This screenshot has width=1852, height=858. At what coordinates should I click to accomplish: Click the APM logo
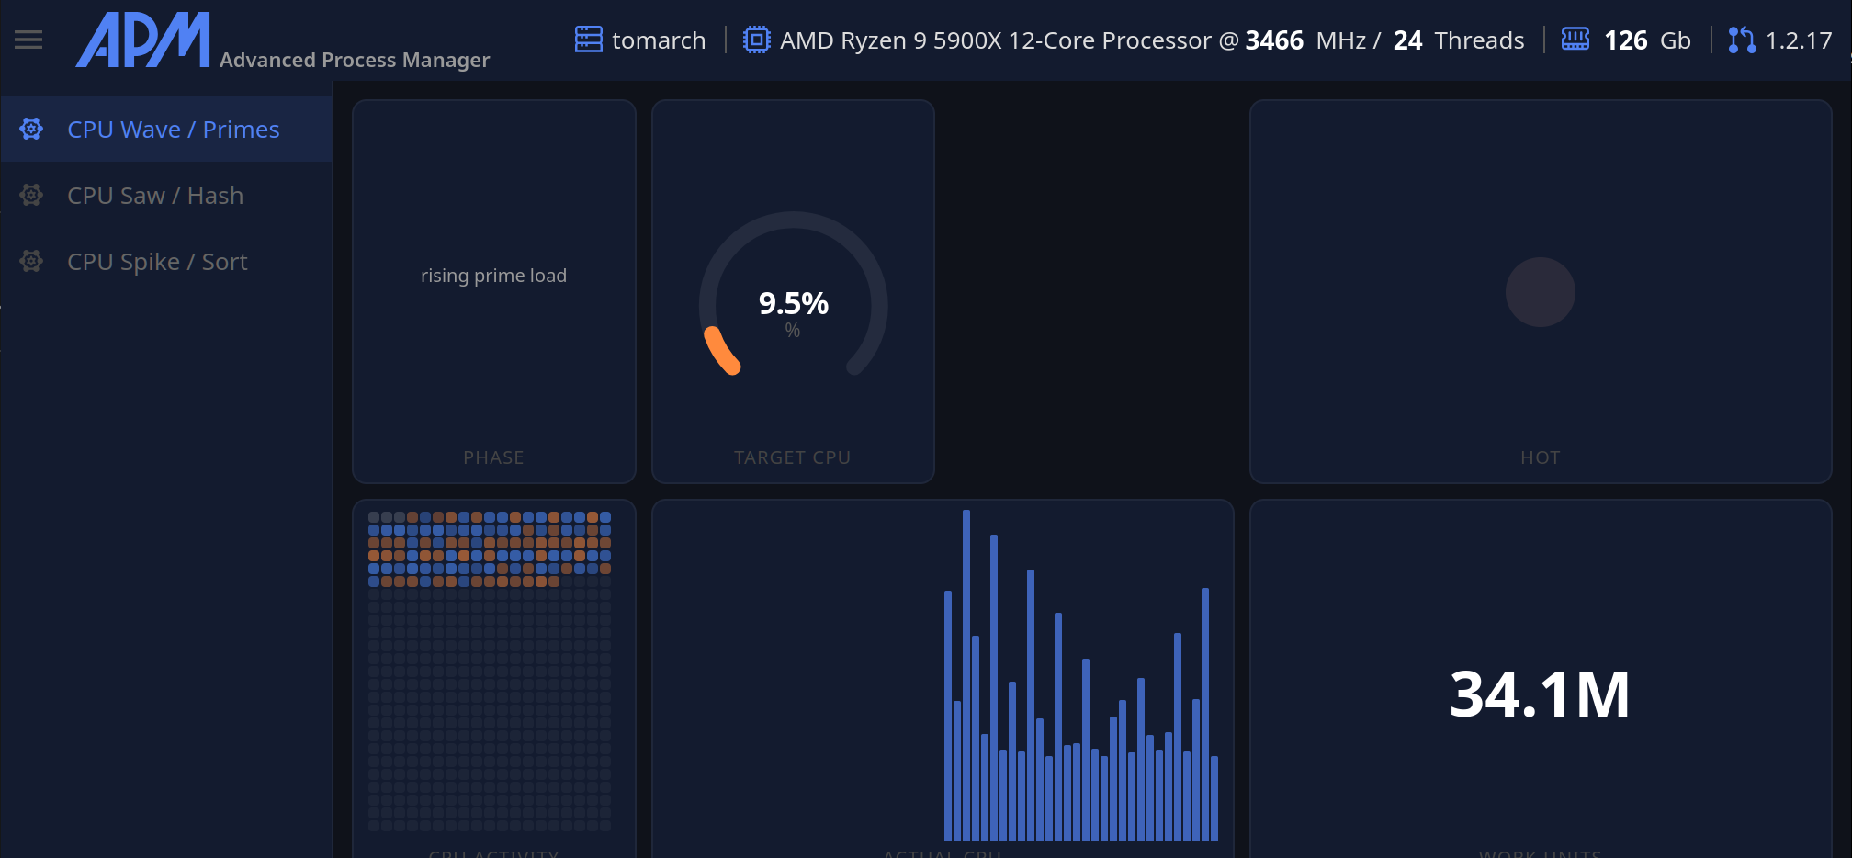click(143, 40)
